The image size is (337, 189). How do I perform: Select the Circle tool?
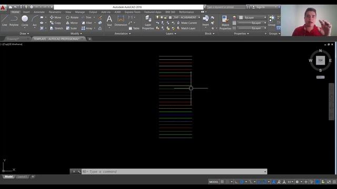click(25, 21)
